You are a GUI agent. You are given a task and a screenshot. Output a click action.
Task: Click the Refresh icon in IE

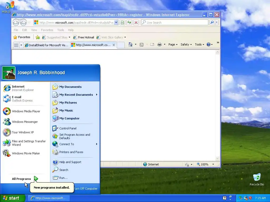(129, 22)
